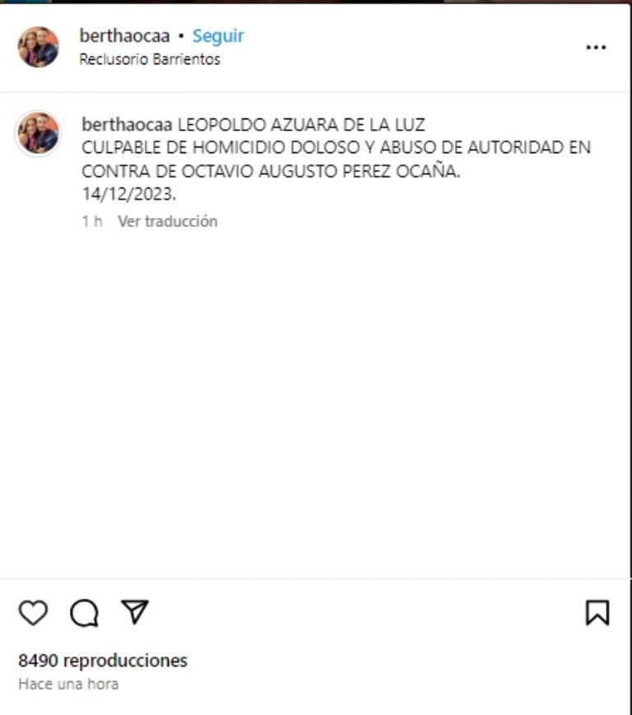Click the 1 h caption timestamp
The width and height of the screenshot is (632, 715).
[x=91, y=221]
